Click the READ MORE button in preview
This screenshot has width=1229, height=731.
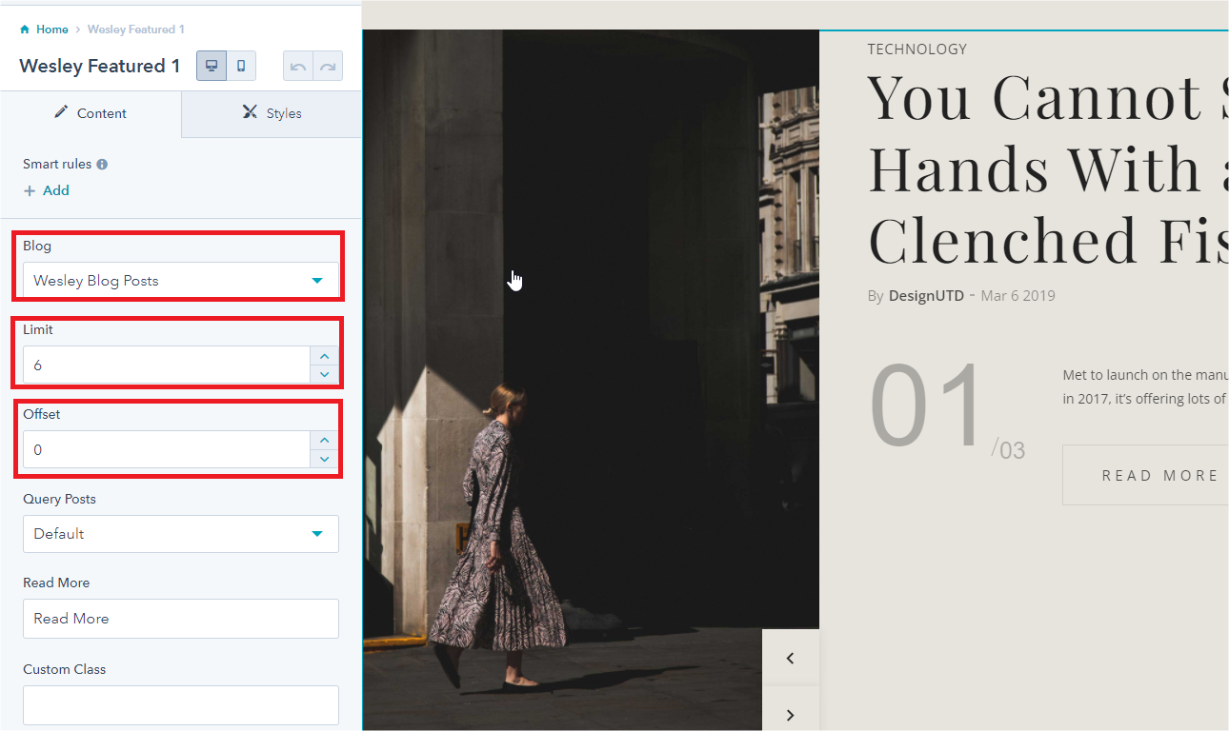[x=1145, y=475]
